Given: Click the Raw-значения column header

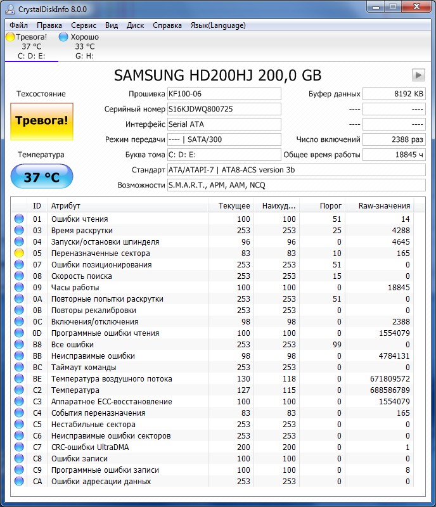Looking at the screenshot, I should pos(379,205).
